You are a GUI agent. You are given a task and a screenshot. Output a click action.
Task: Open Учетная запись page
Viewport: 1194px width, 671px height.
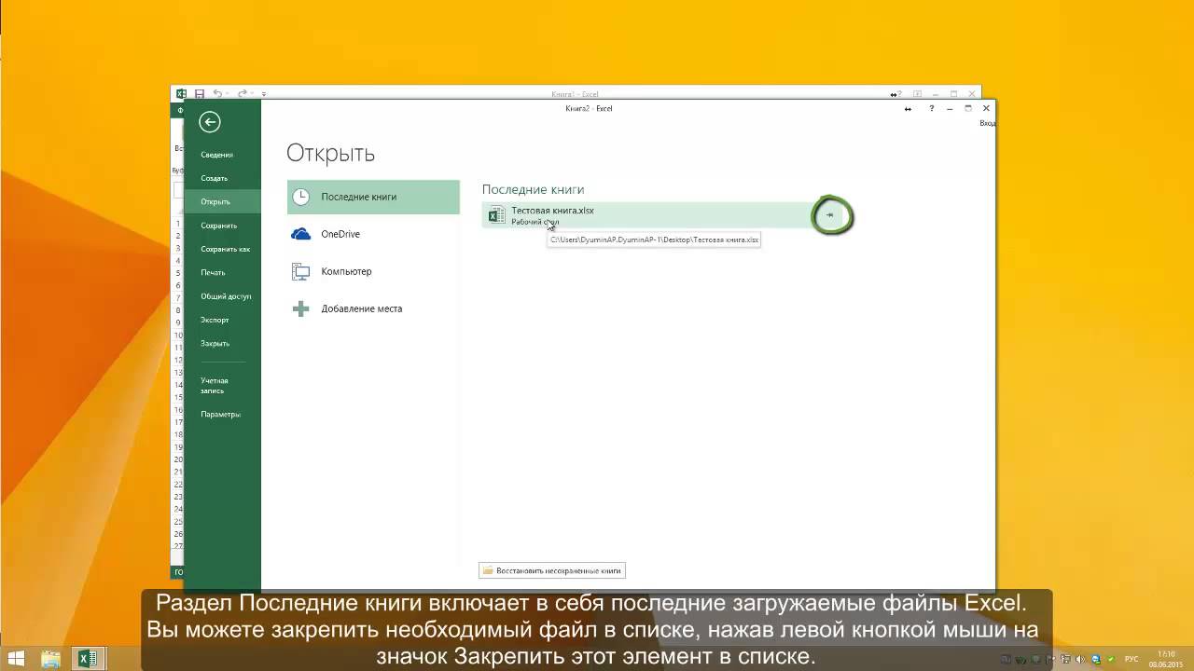(216, 385)
